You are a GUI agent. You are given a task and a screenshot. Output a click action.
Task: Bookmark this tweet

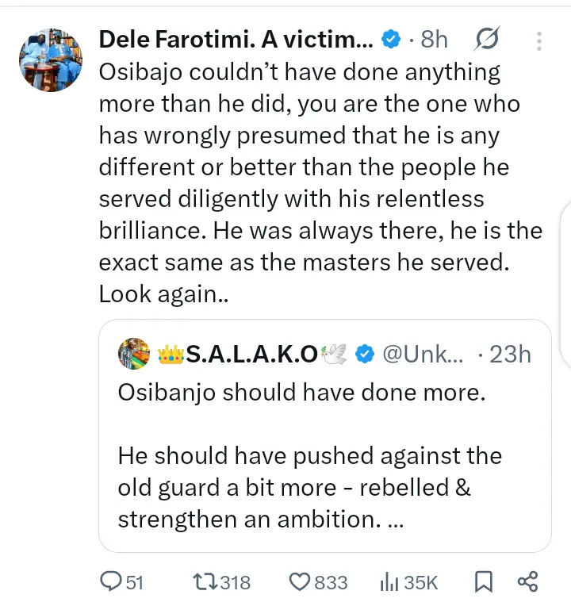coord(481,582)
